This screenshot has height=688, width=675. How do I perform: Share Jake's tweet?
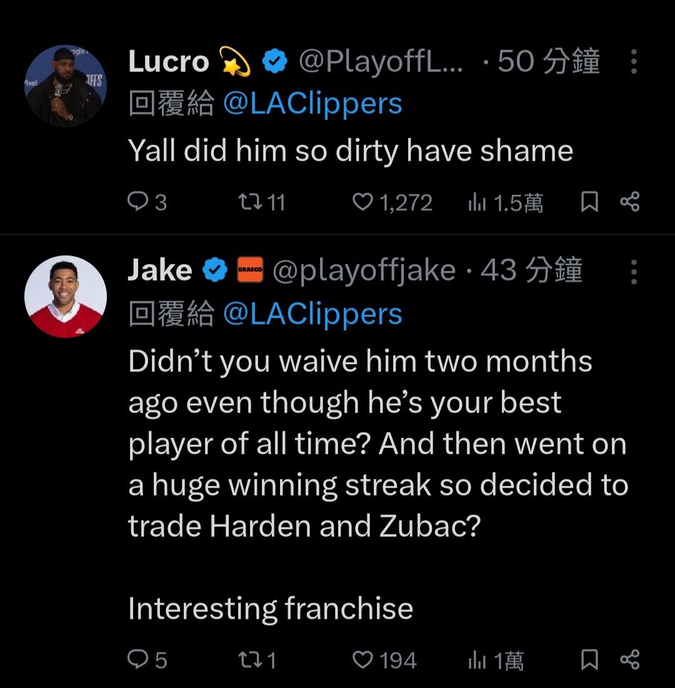(x=629, y=660)
